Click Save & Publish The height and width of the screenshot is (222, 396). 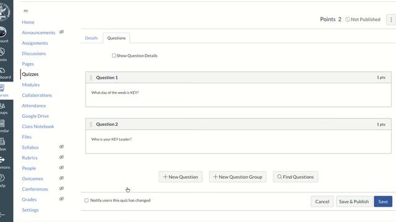(x=354, y=202)
